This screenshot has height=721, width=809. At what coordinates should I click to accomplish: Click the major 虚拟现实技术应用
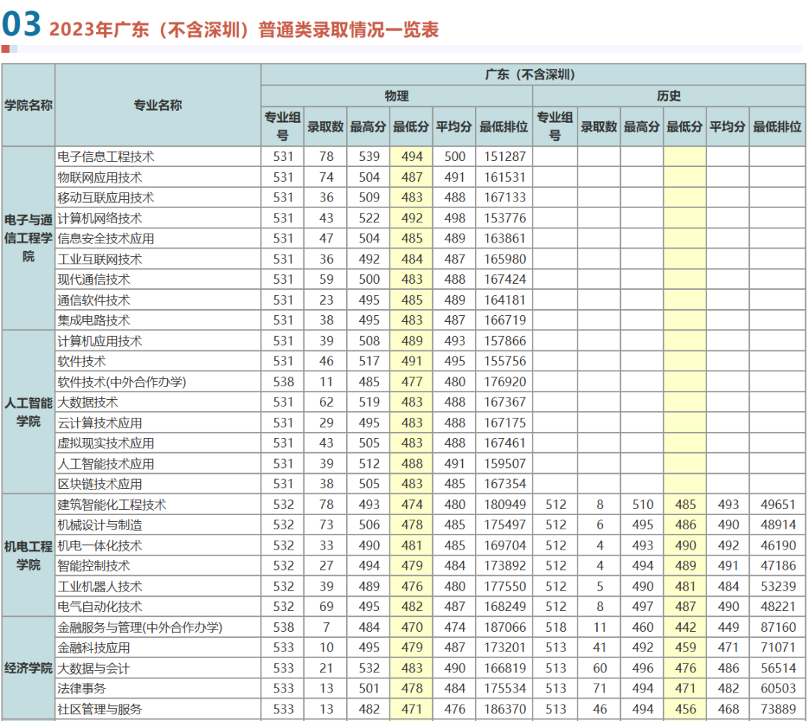coord(106,443)
